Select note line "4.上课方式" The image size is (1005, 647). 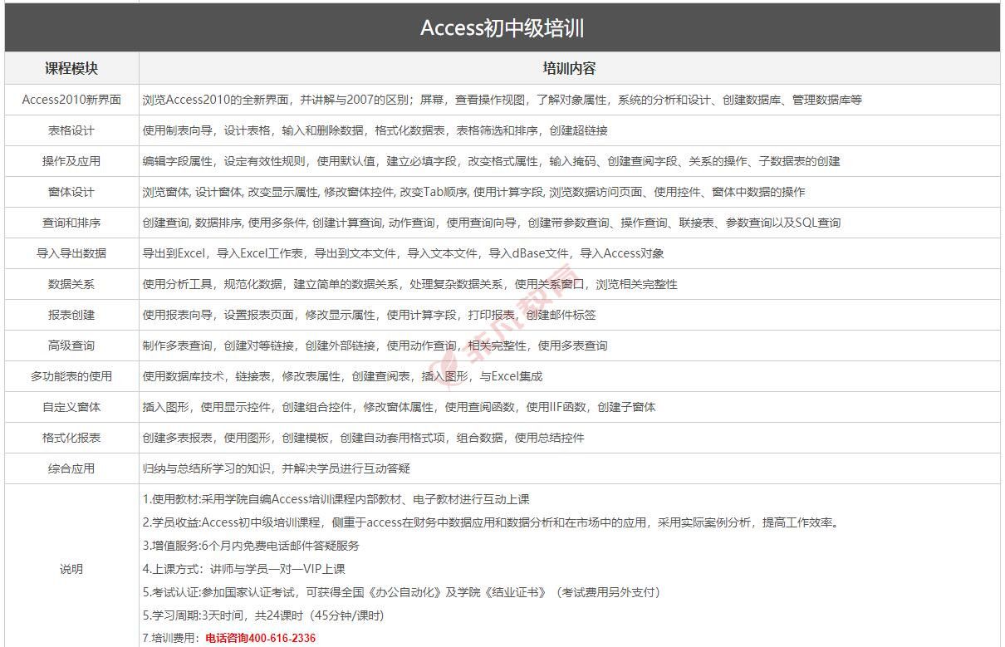243,569
